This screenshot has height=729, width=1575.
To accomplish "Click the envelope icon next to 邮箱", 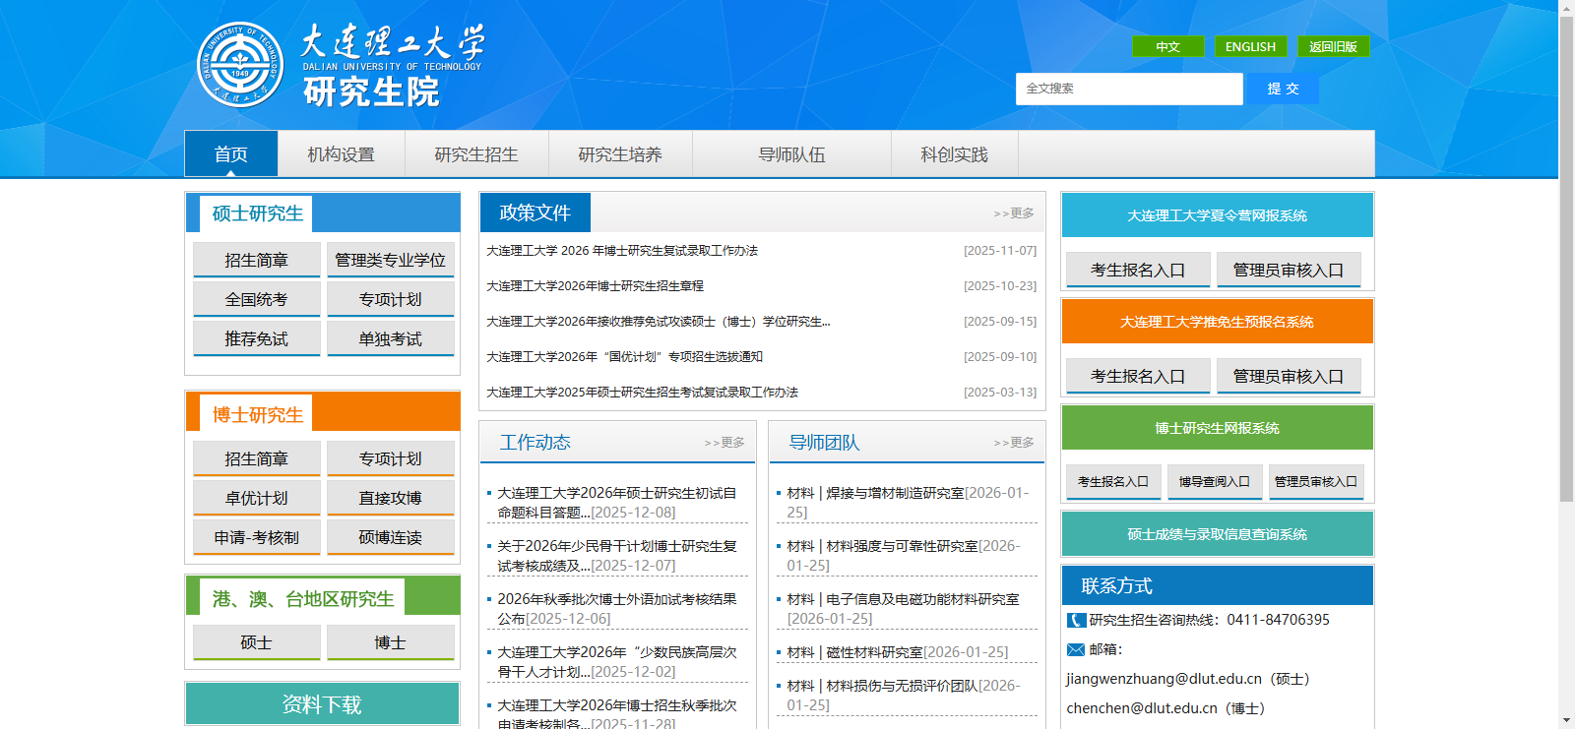I will [1076, 649].
